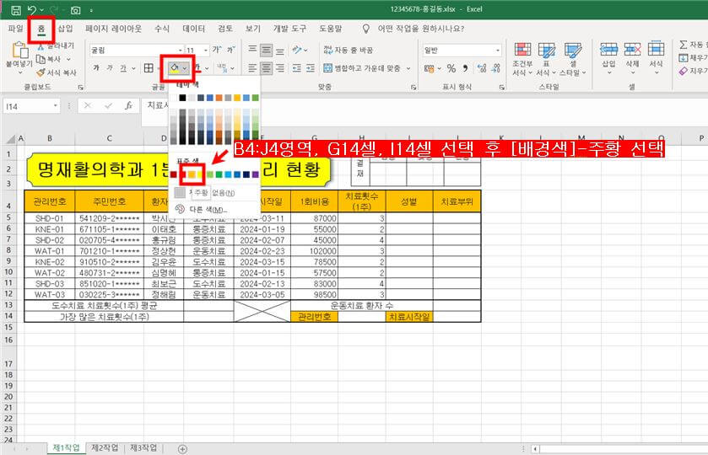Screen dimensions: 708x455
Task: Click the increase decimal icon
Action: (x=482, y=68)
